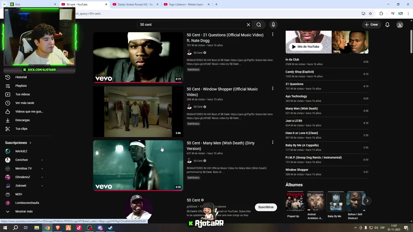The height and width of the screenshot is (232, 413).
Task: Show next albums with arrow
Action: coord(367,201)
